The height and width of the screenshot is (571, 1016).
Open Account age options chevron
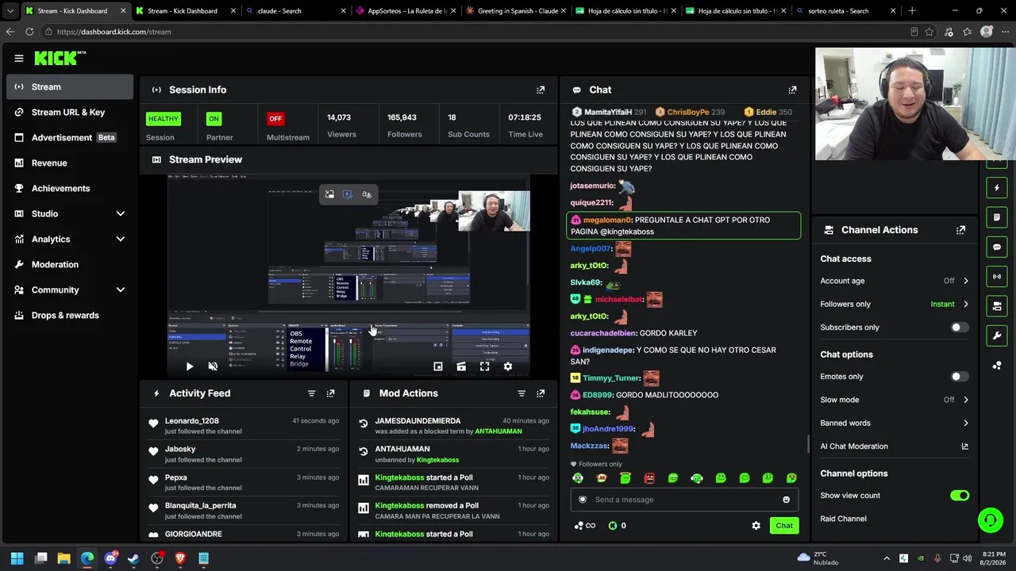point(966,281)
